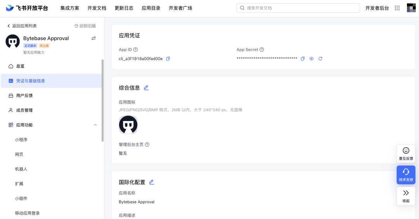This screenshot has width=419, height=219.
Task: Click the search magnifier icon
Action: (x=242, y=8)
